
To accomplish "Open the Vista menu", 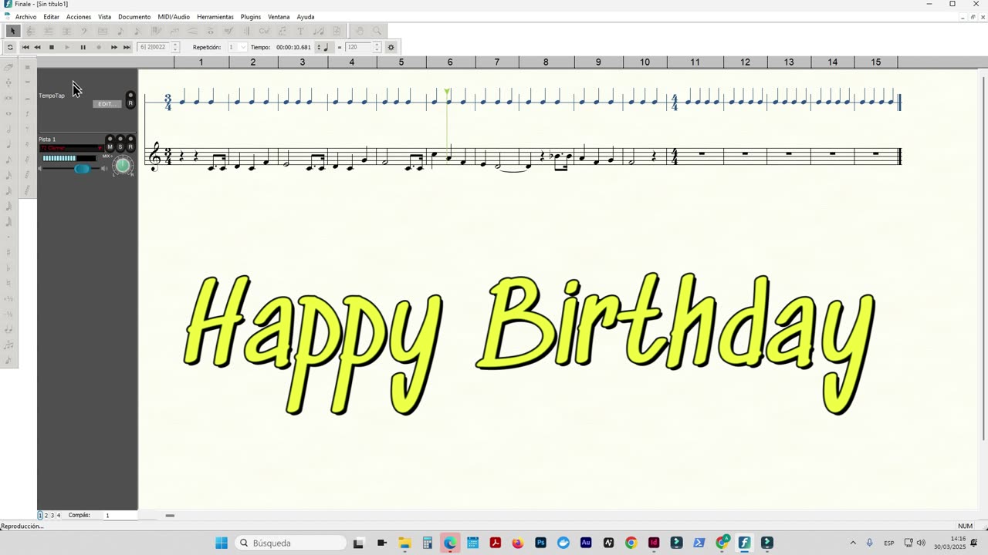I will tap(104, 16).
